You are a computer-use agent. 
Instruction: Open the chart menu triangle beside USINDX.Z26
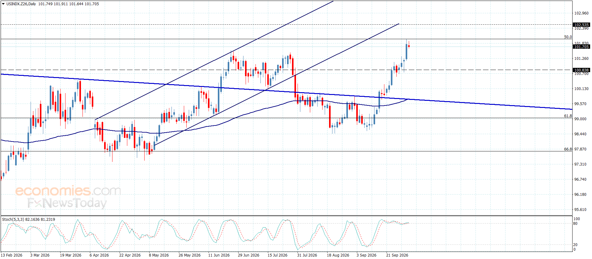point(3,4)
